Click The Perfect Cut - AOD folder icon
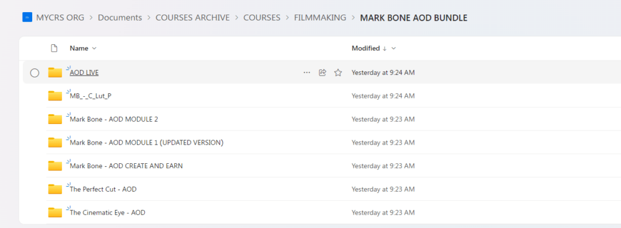Screen dimensions: 621x228 tap(55, 189)
